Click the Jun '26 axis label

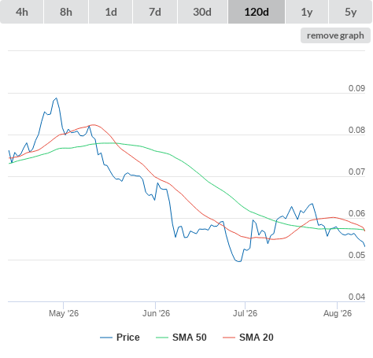pos(156,313)
